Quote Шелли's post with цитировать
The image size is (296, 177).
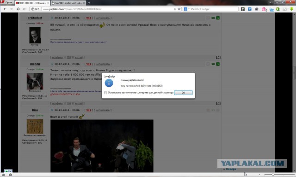coord(103,64)
